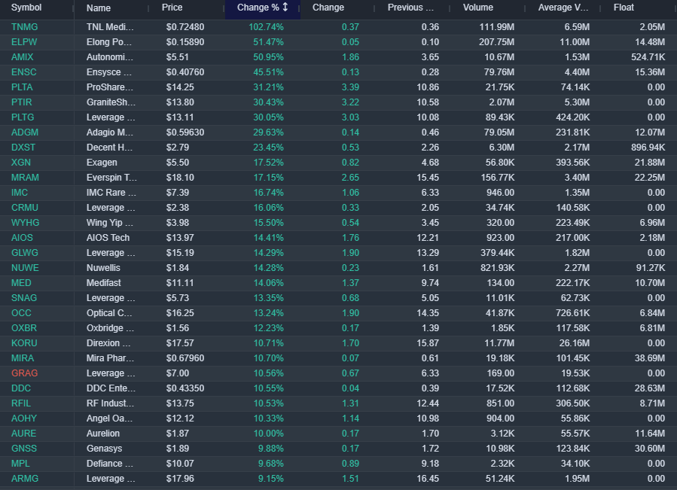
Task: Click the price '$7.00' for GRAG
Action: tap(178, 373)
